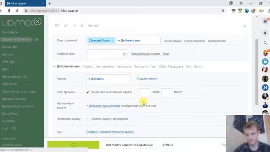This screenshot has height=152, width=270.
Task: Reload the page with refresh icon
Action: pyautogui.click(x=17, y=11)
